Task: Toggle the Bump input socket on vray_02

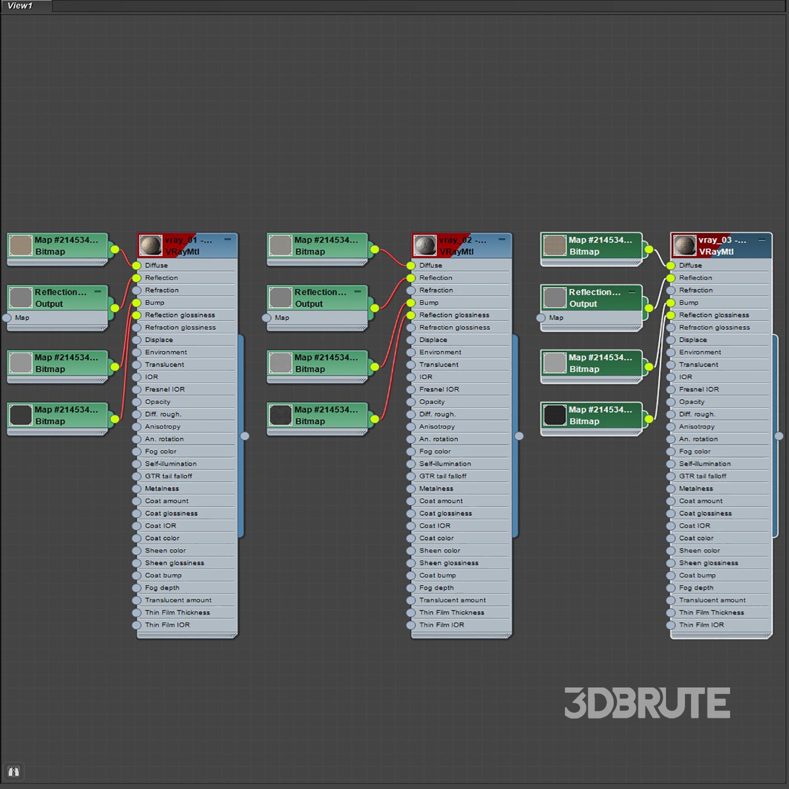Action: click(411, 303)
